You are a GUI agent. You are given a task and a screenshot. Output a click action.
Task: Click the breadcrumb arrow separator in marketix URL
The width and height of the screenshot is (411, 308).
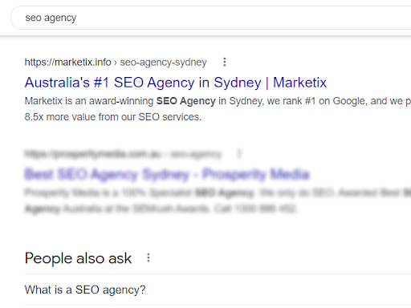[116, 63]
